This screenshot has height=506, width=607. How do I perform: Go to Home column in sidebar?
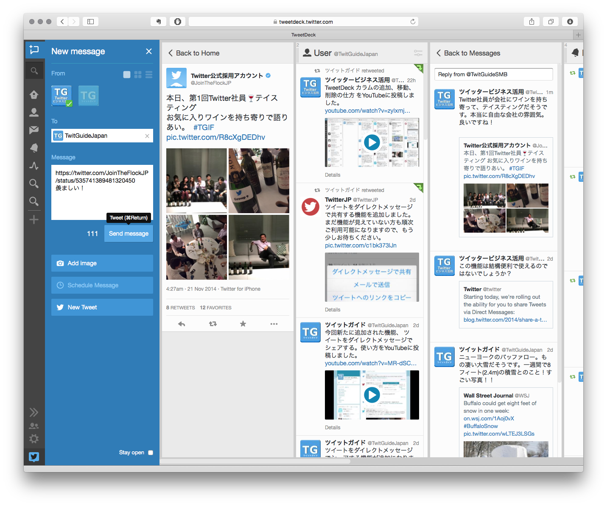(x=34, y=95)
